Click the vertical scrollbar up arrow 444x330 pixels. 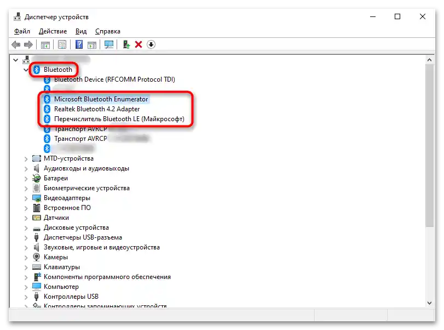[x=429, y=60]
